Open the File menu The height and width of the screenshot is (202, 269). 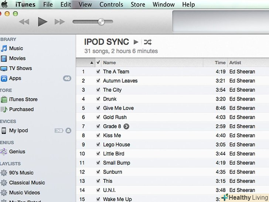pos(48,4)
